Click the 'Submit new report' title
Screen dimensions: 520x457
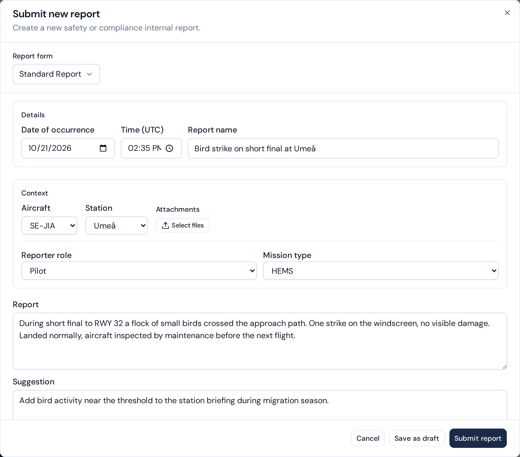56,14
